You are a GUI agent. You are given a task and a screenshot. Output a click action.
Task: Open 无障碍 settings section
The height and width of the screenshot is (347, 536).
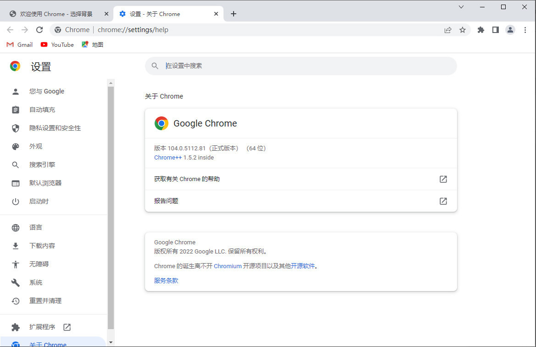point(39,264)
